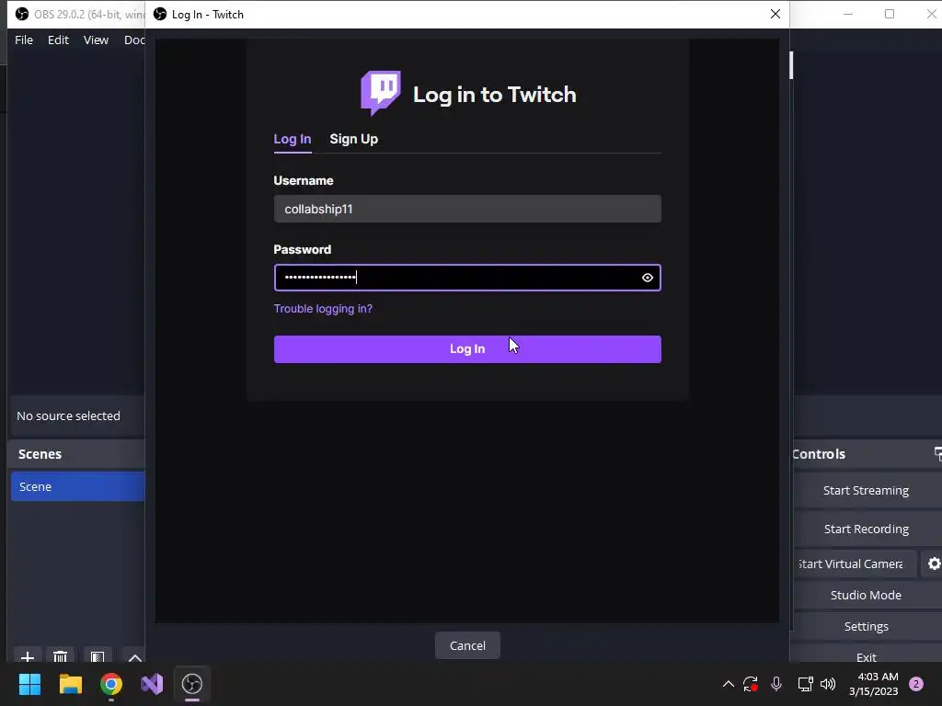The image size is (942, 706).
Task: Click the OBS logo in main window title
Action: 22,14
